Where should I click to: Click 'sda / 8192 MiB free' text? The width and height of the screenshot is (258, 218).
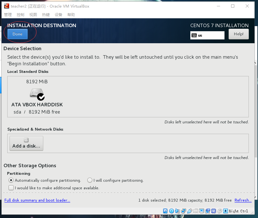click(x=37, y=112)
